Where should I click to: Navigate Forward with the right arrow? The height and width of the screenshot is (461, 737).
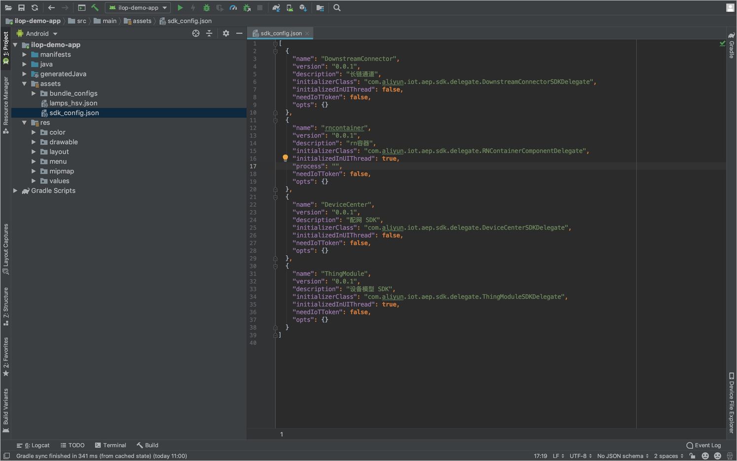[x=65, y=8]
